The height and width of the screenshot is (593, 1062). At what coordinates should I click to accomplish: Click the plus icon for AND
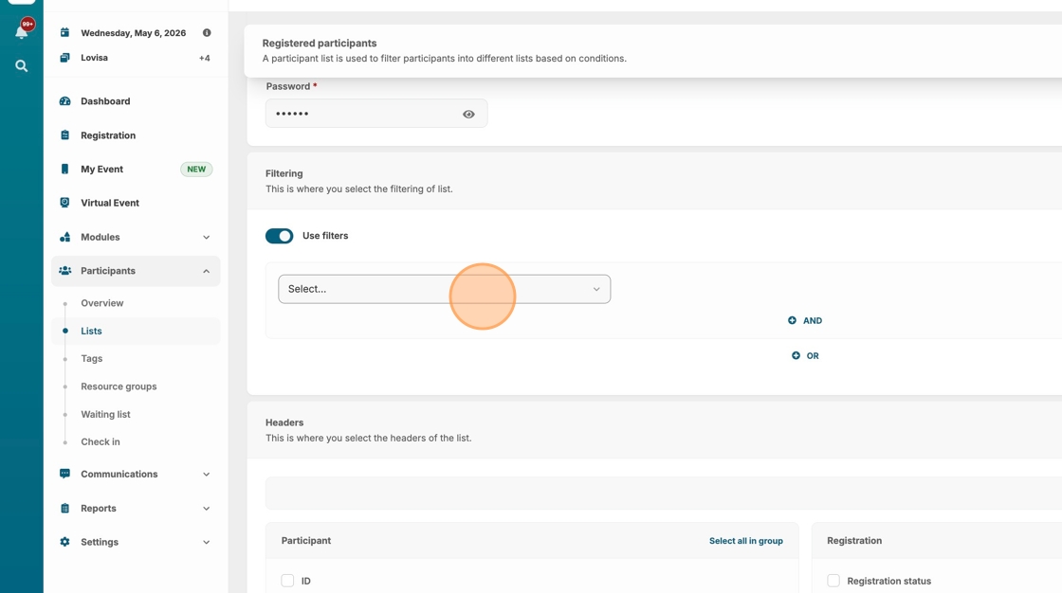(792, 320)
